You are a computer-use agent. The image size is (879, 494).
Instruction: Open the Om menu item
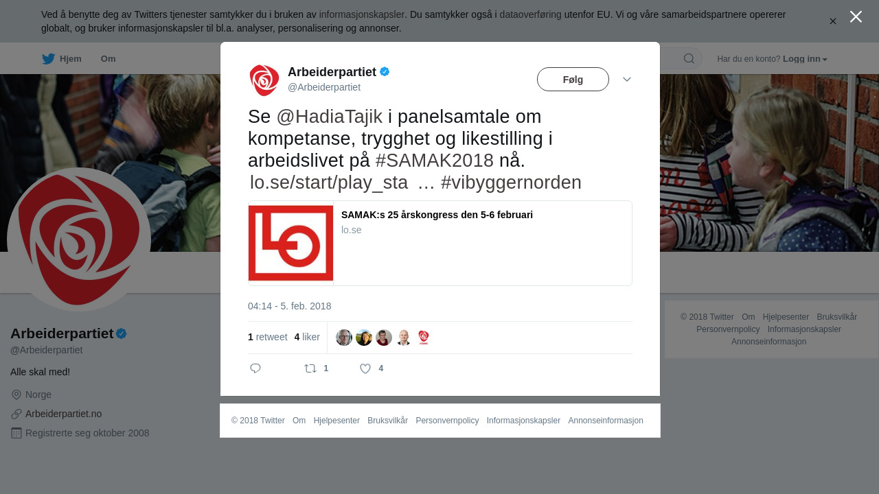tap(108, 59)
